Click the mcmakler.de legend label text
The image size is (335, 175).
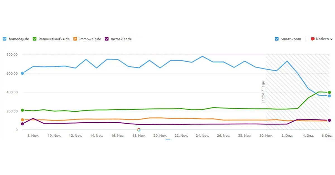[x=121, y=39]
